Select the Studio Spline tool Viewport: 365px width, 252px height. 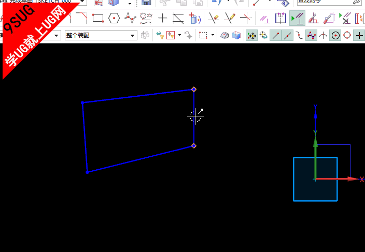130,18
